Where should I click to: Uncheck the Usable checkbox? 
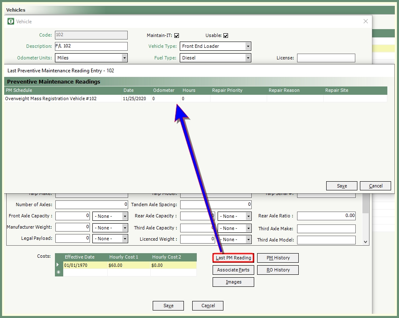[226, 36]
